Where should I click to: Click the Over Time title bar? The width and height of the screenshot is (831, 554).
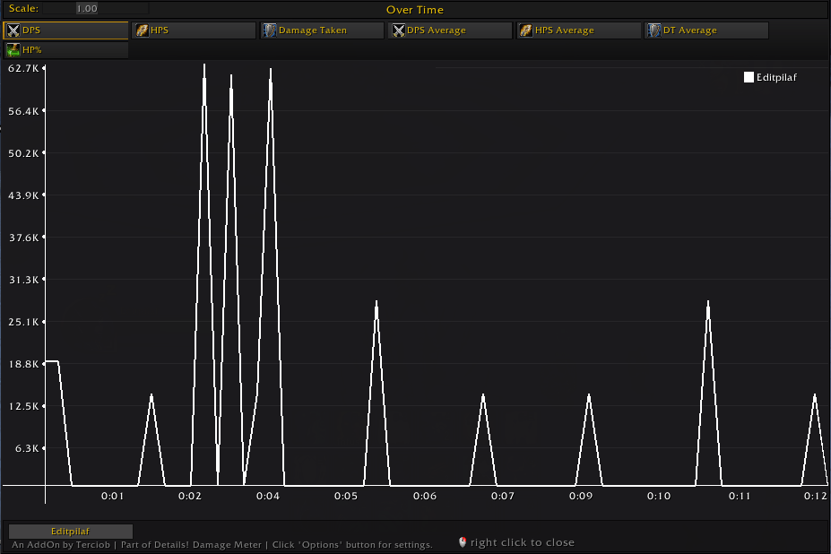click(x=415, y=10)
